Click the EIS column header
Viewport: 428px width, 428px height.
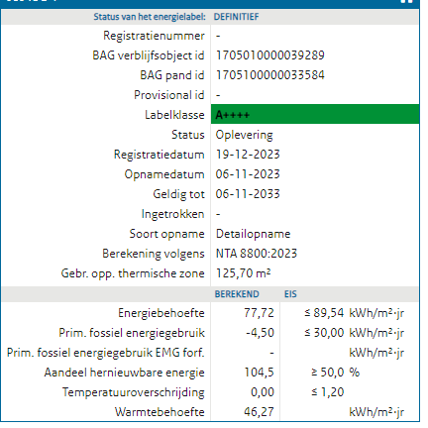290,294
